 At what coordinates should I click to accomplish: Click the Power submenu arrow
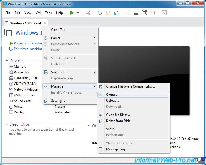tap(94, 38)
